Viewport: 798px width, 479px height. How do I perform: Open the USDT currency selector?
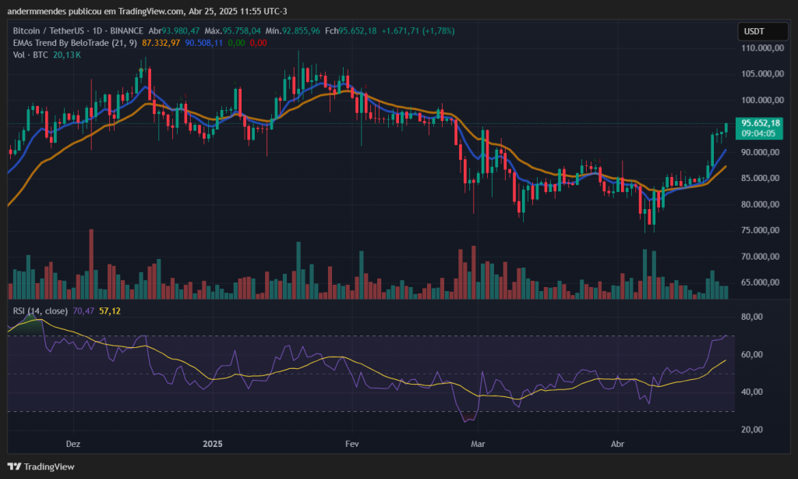[x=762, y=31]
